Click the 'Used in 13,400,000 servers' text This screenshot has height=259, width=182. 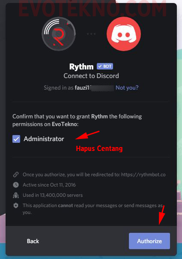point(53,195)
